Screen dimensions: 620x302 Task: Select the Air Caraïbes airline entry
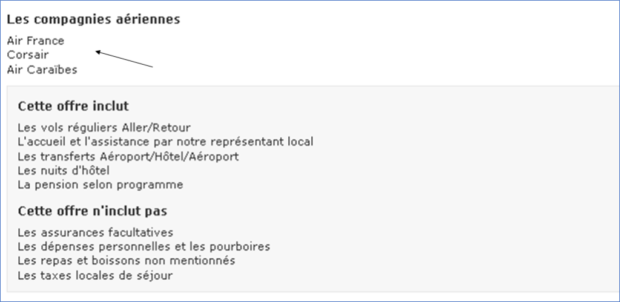point(42,70)
